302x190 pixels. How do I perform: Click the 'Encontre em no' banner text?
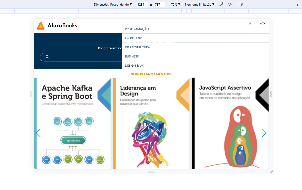tap(110, 48)
